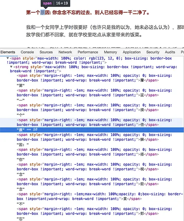Switch to the Memory tab
This screenshot has height=221, width=184.
click(x=110, y=52)
